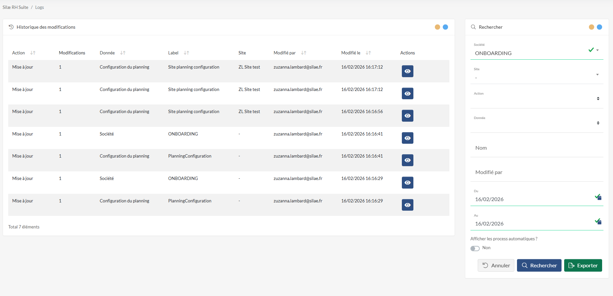Sort by Modifié le date column
This screenshot has height=296, width=613.
coord(368,53)
